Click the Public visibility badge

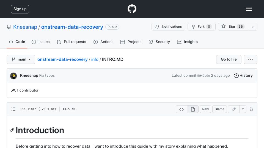[x=112, y=27]
